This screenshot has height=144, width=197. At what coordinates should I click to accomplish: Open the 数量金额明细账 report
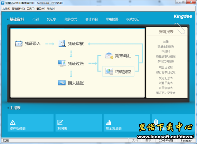pos(166,56)
